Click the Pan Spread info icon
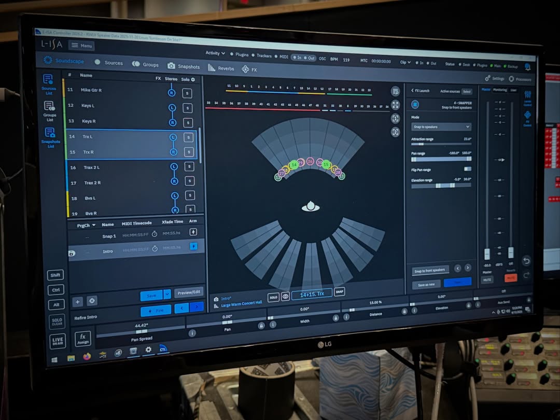 pyautogui.click(x=192, y=333)
